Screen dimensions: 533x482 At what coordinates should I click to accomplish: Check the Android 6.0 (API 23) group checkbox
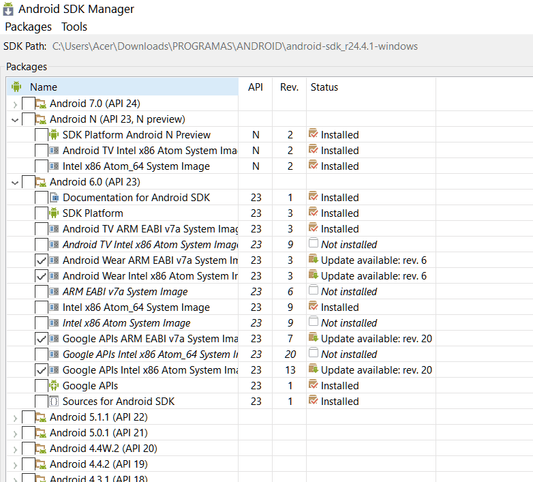tap(29, 182)
